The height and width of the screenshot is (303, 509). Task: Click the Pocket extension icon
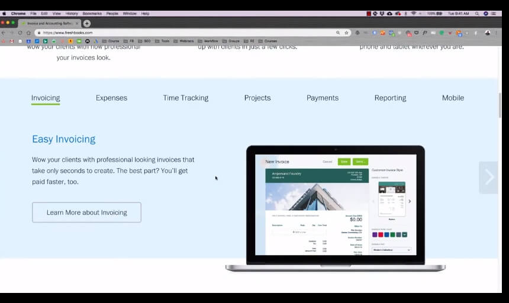point(416,33)
